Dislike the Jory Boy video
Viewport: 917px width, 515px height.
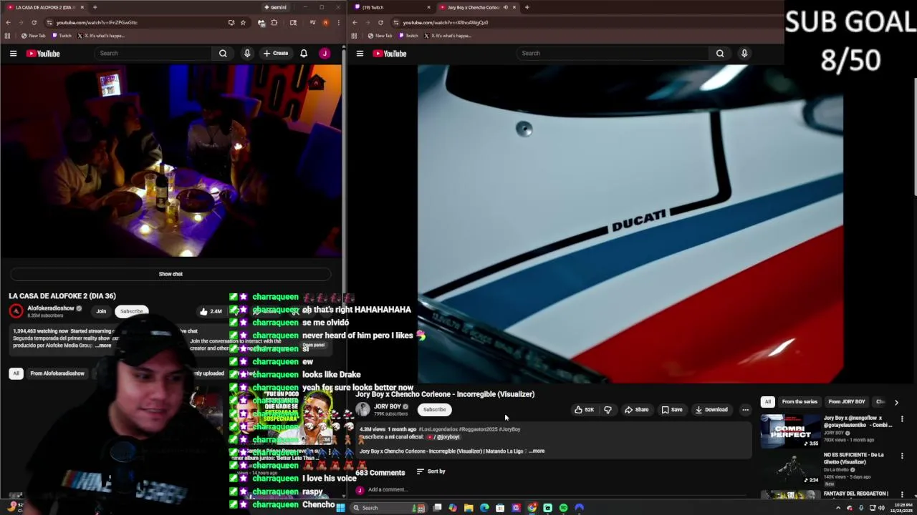click(x=608, y=410)
